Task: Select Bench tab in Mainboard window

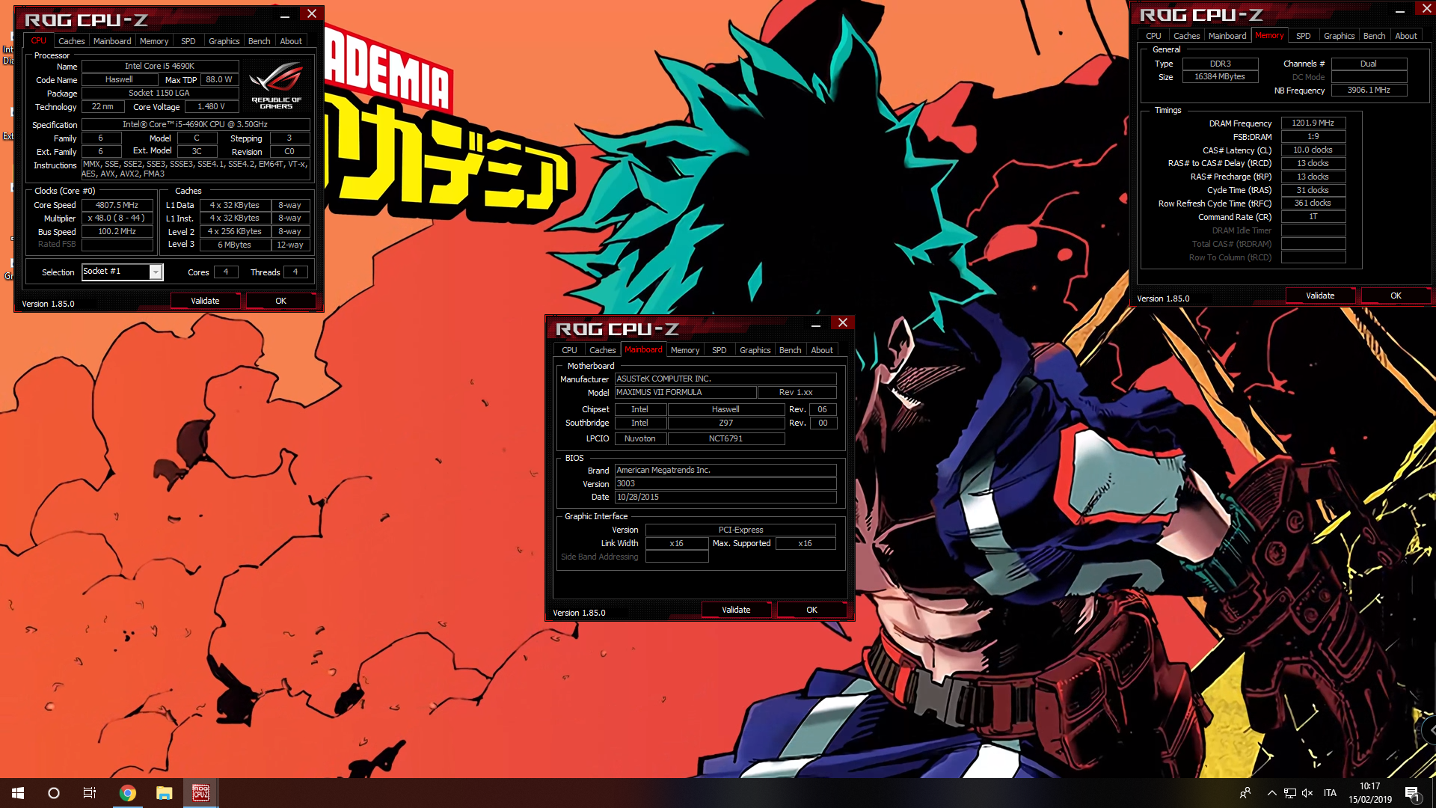Action: click(x=791, y=350)
